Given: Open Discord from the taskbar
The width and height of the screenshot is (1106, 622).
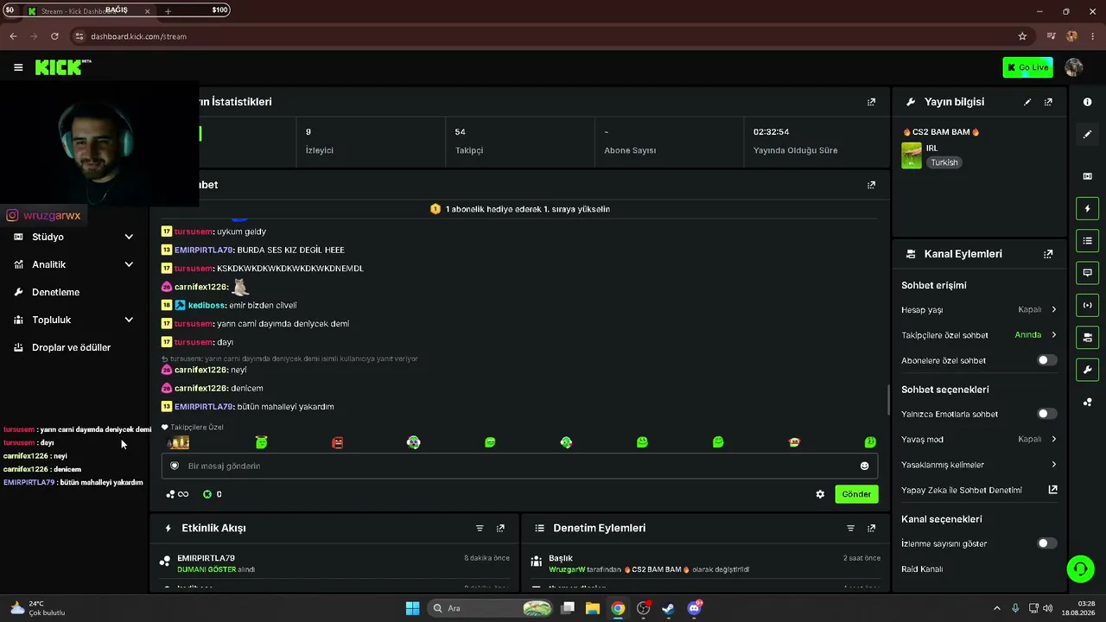Looking at the screenshot, I should pyautogui.click(x=694, y=608).
